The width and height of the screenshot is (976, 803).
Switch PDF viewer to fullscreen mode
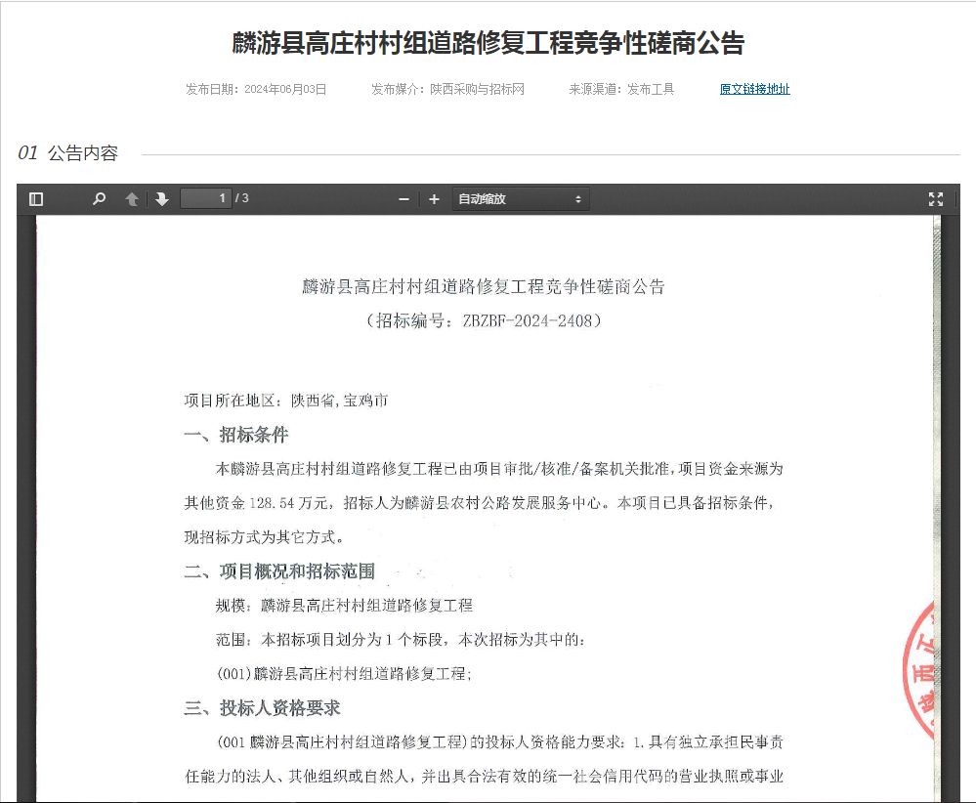coord(936,199)
